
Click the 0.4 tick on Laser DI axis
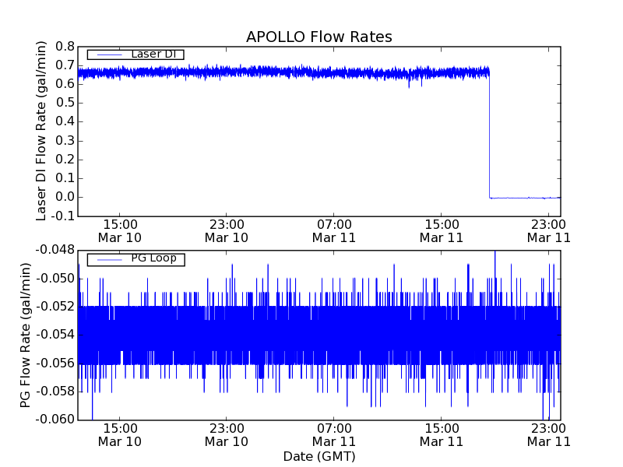[x=65, y=121]
